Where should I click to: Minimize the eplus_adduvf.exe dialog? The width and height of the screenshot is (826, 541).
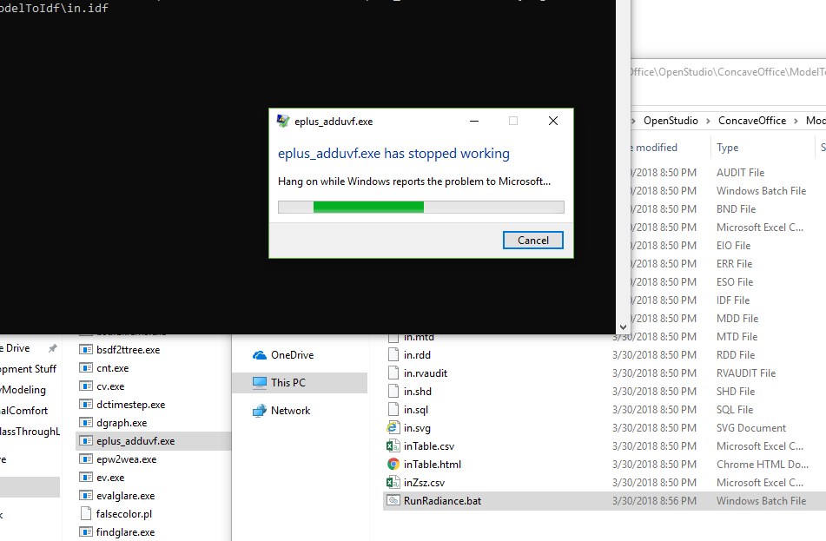(x=474, y=122)
